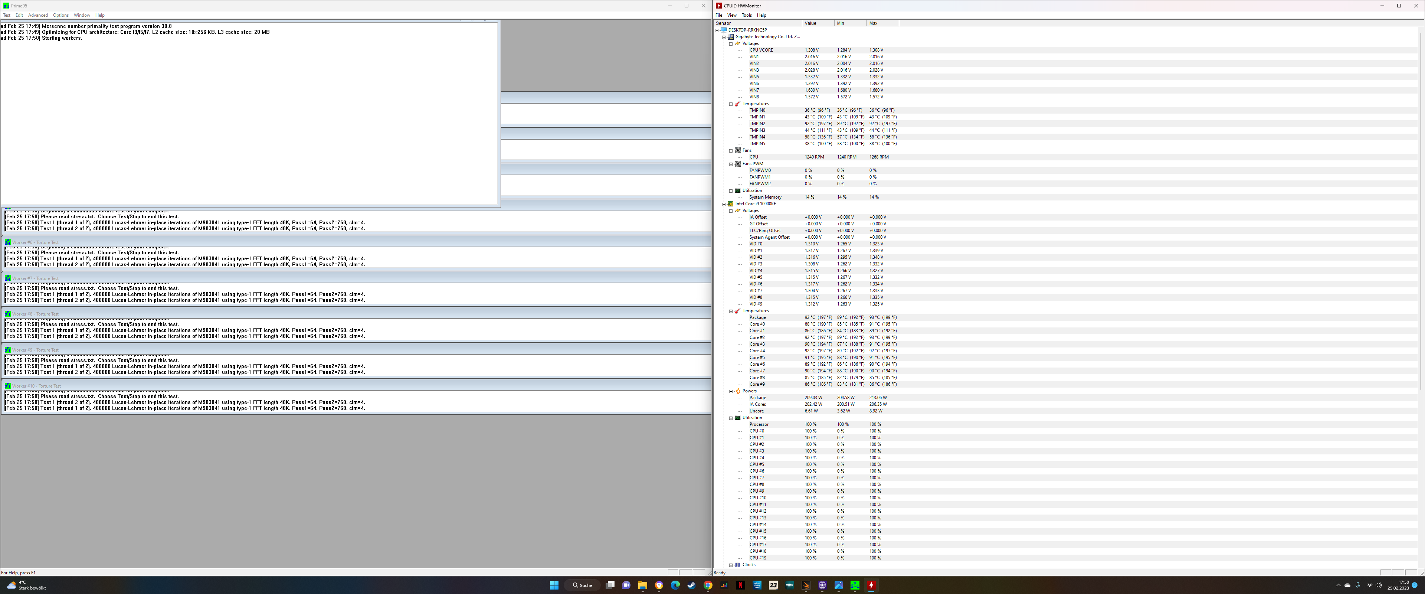Launch Google Chrome from the taskbar

[708, 585]
